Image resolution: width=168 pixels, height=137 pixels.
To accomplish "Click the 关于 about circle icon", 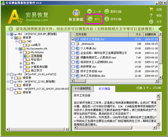I will (x=151, y=22).
